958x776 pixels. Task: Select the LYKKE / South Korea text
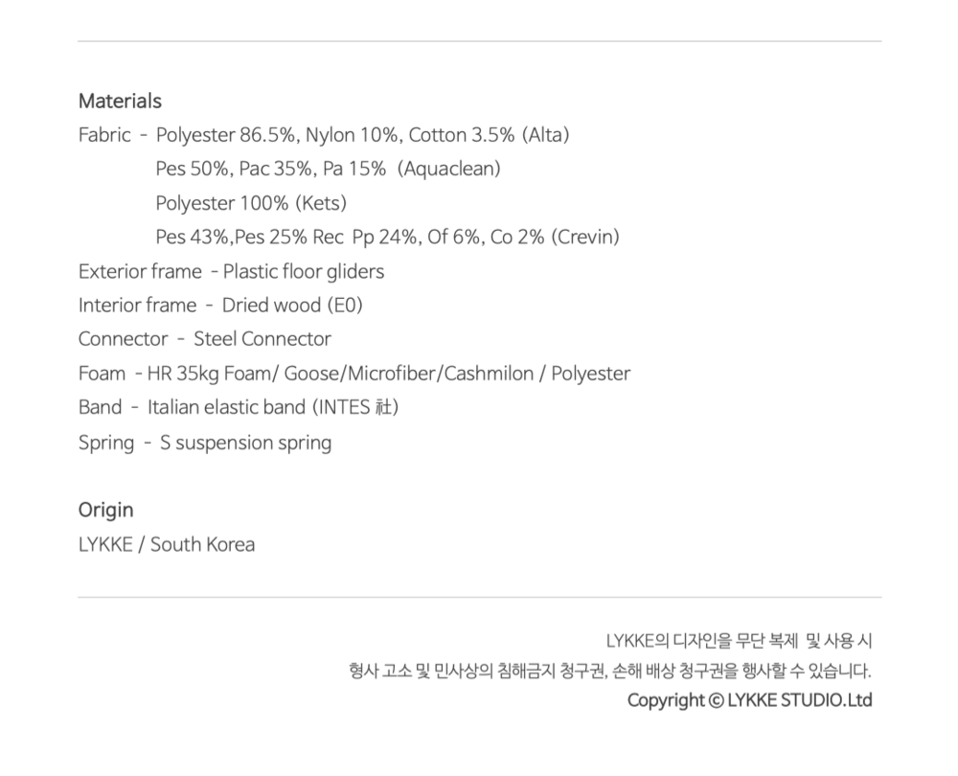coord(166,545)
